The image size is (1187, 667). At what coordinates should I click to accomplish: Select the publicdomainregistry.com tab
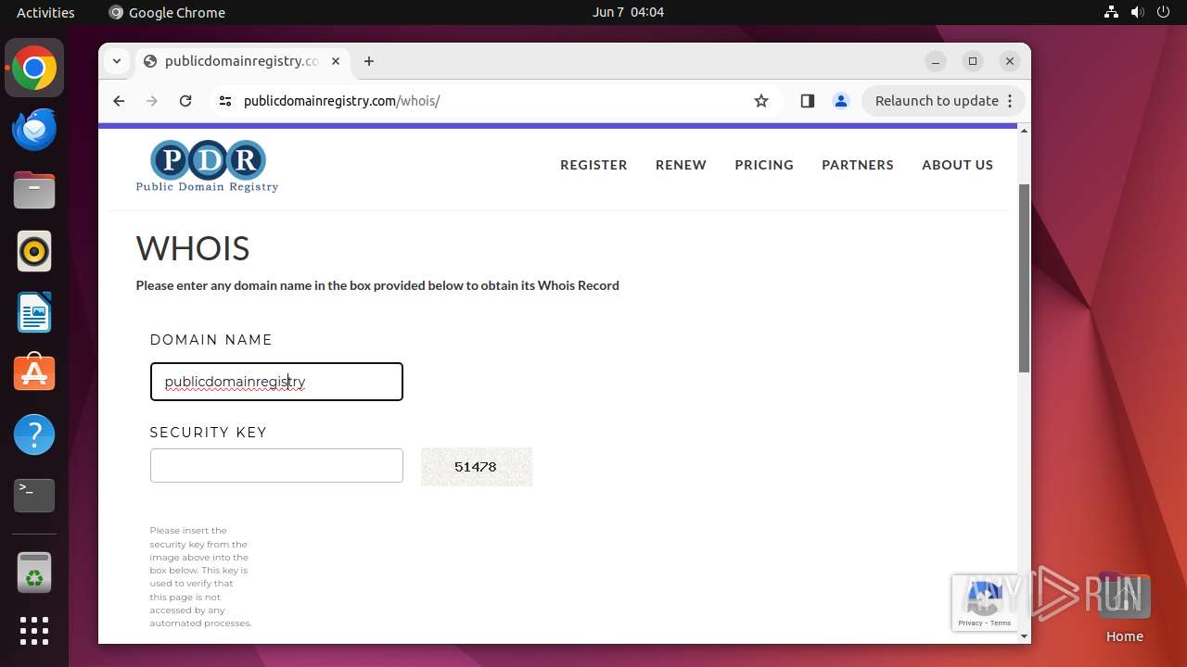pos(243,61)
